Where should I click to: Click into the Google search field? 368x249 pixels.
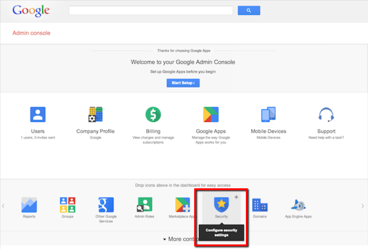point(151,10)
